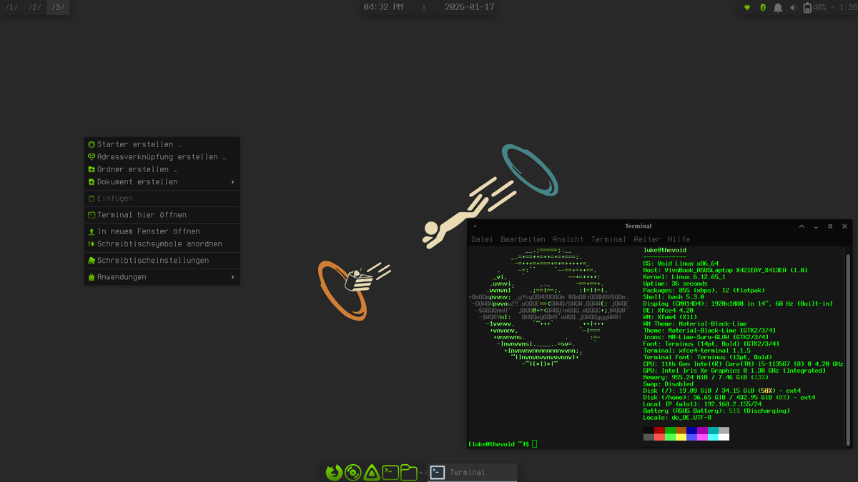Select 'Terminal hier öffnen' context entry
Image resolution: width=858 pixels, height=482 pixels.
[x=162, y=214]
